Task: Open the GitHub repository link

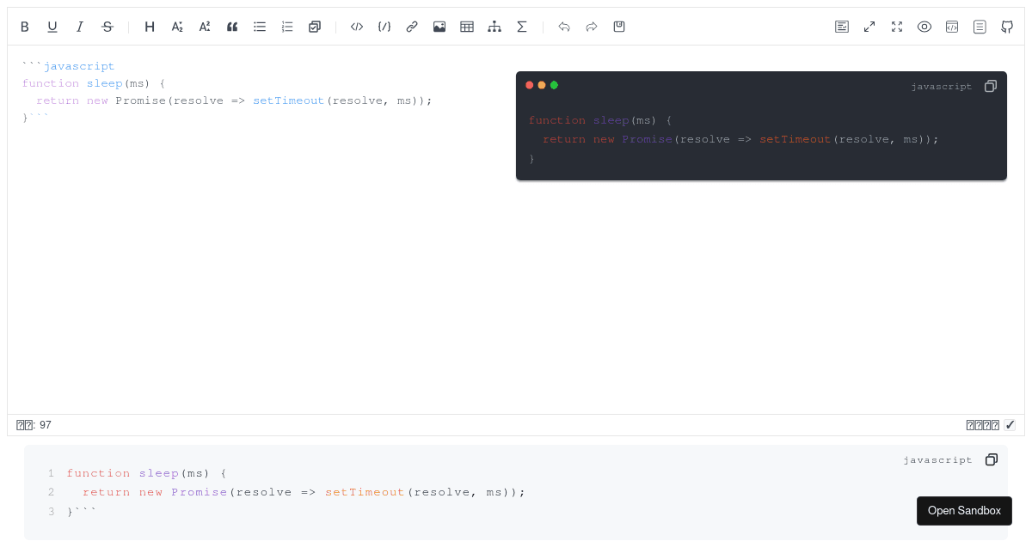Action: (x=1007, y=27)
